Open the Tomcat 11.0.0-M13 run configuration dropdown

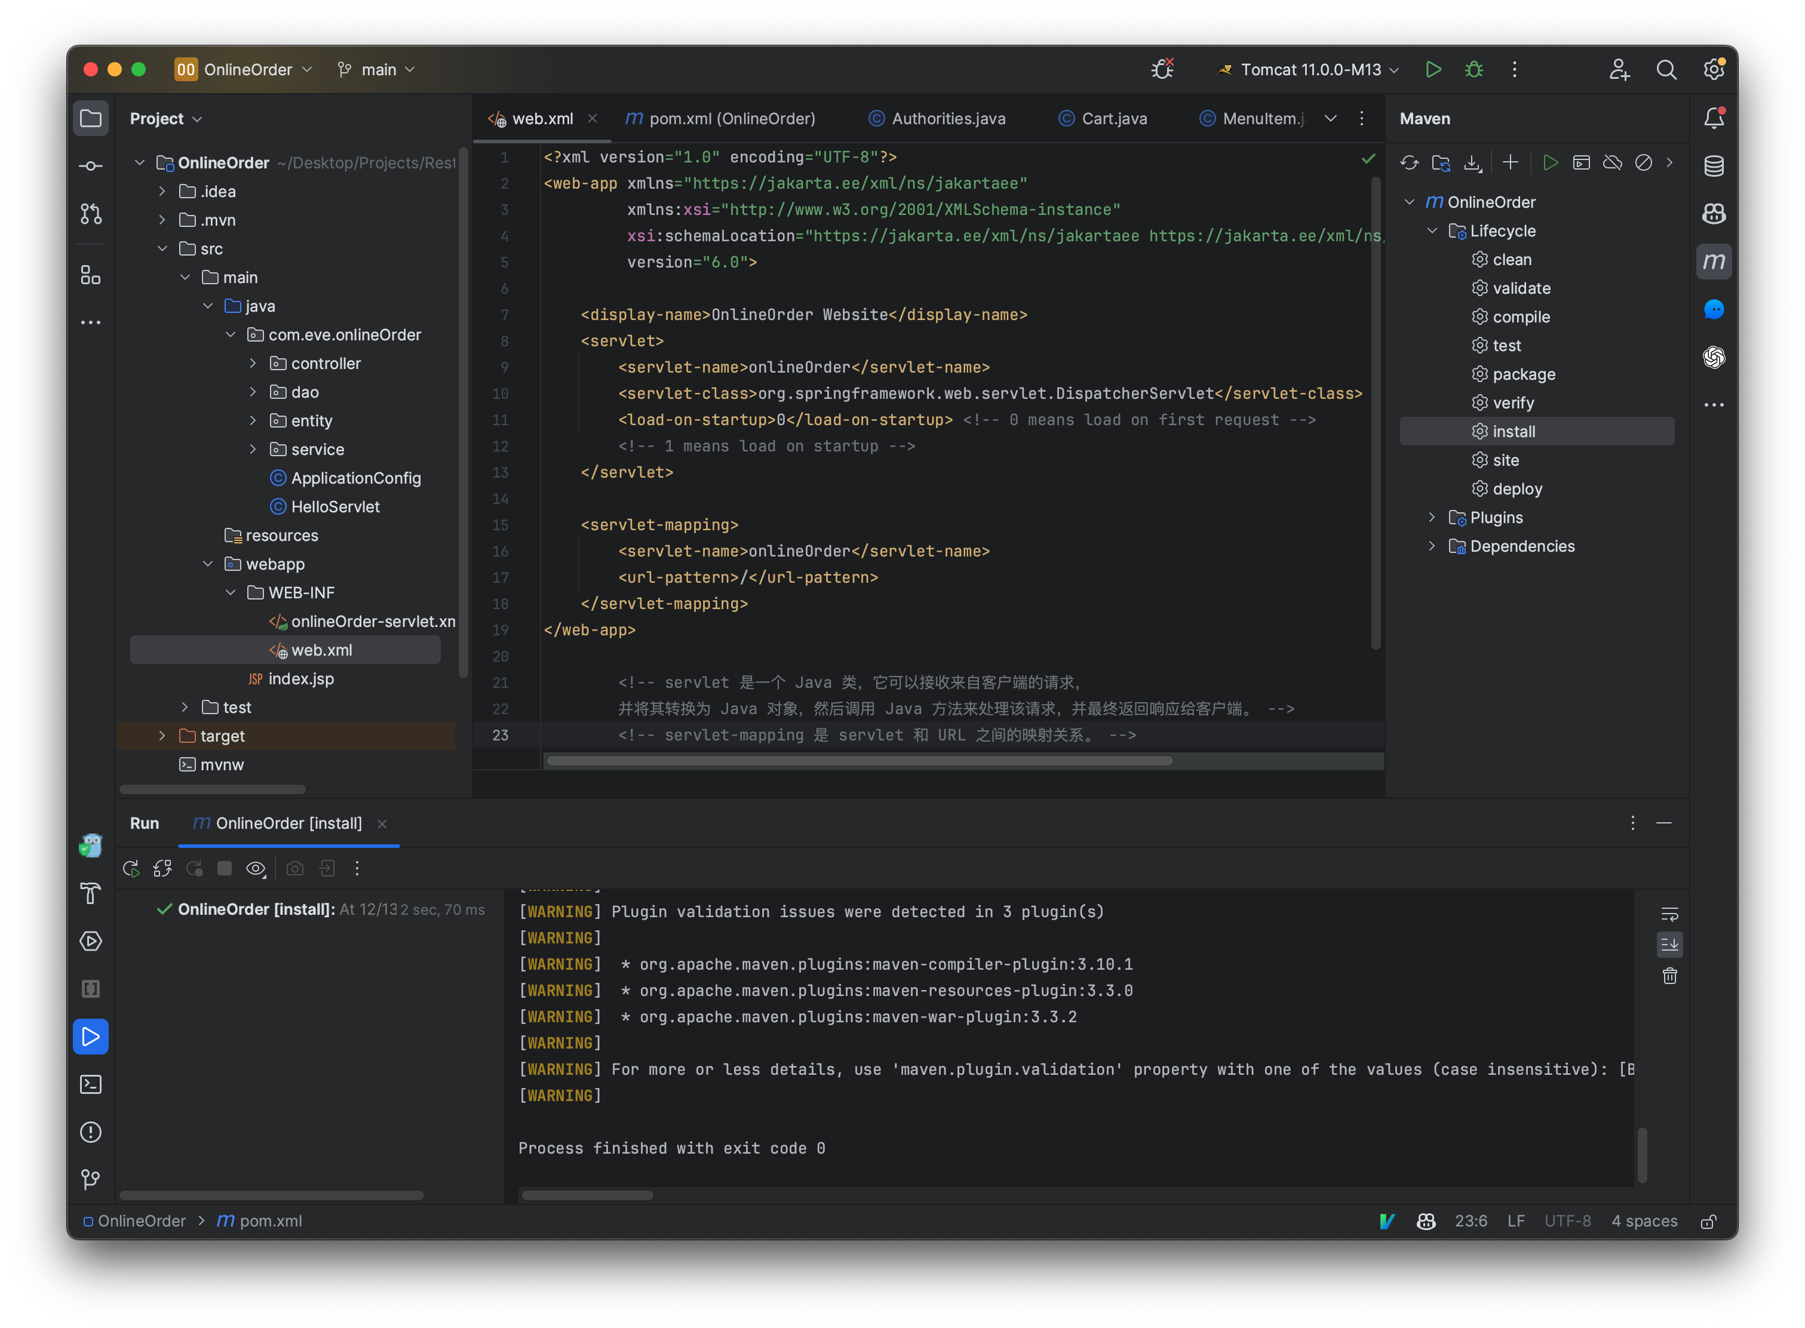click(x=1307, y=70)
